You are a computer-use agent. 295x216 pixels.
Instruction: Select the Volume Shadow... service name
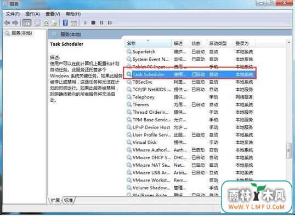[x=151, y=188]
